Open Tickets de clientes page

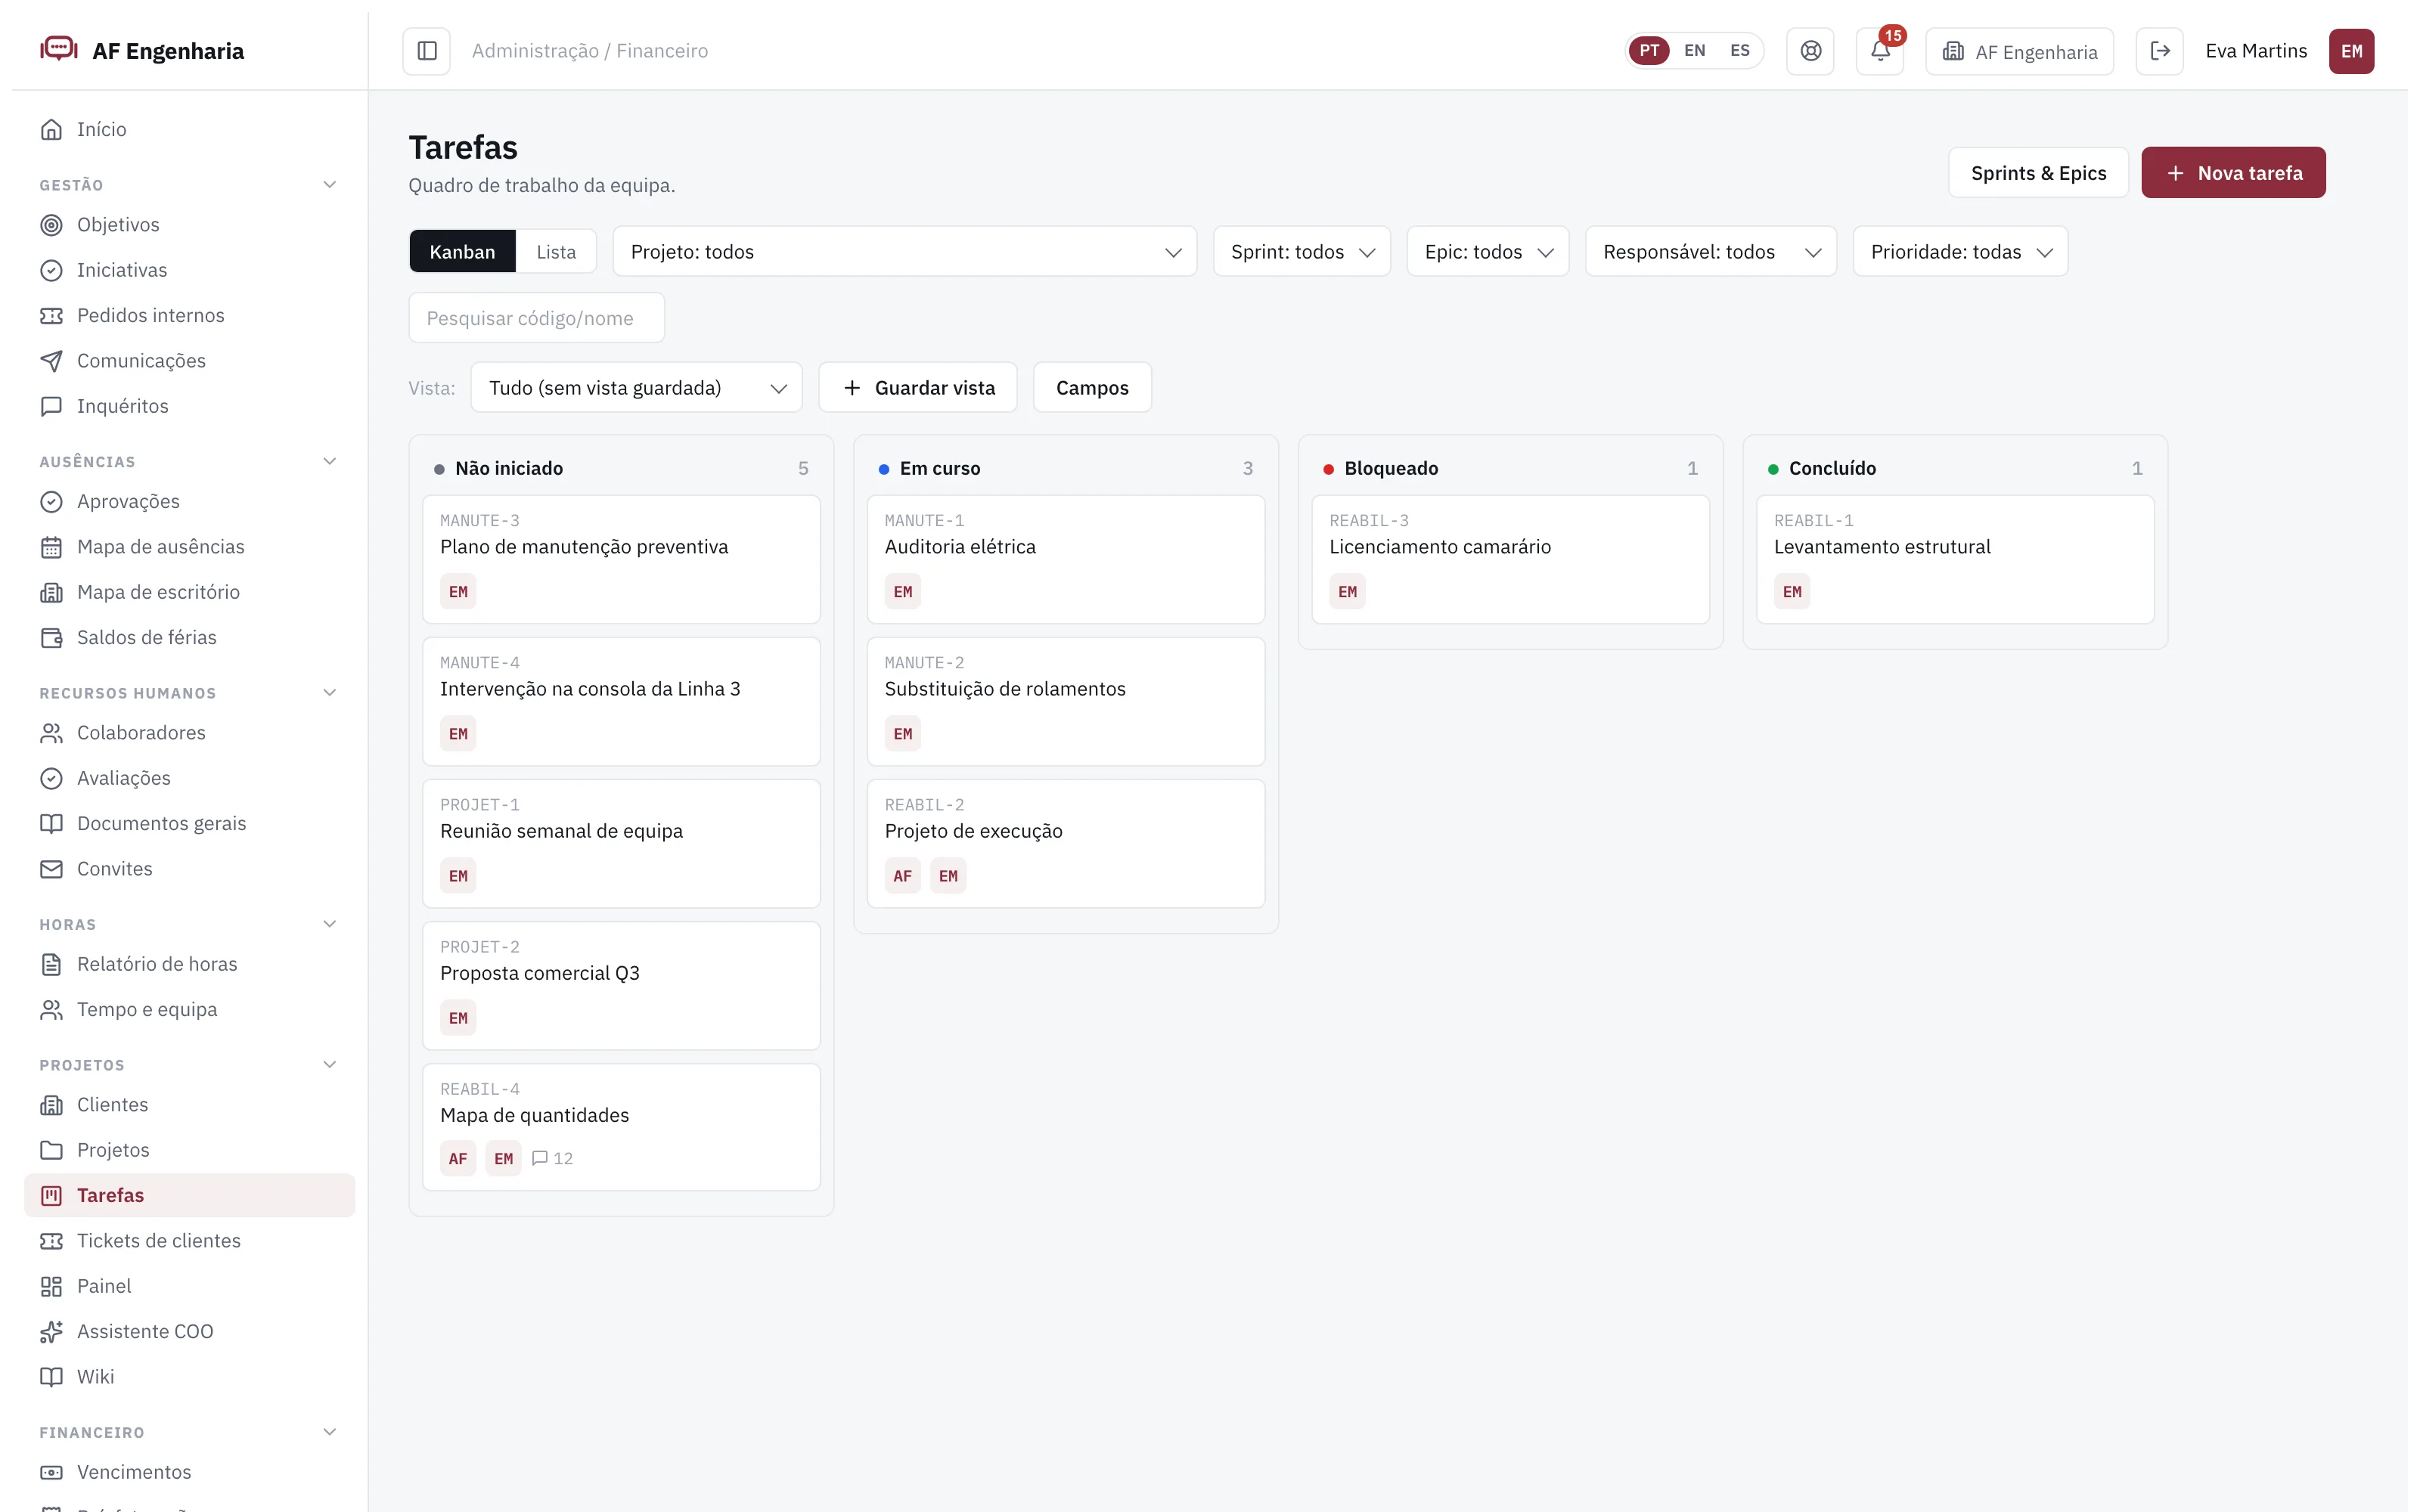click(189, 1241)
